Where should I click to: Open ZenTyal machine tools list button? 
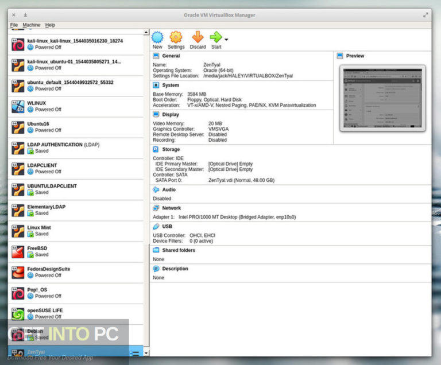135,354
